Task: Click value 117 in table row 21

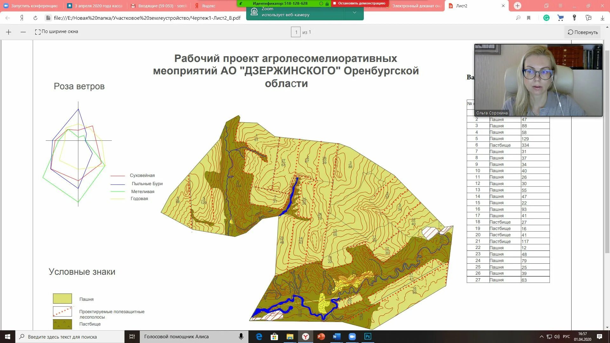Action: (x=525, y=241)
